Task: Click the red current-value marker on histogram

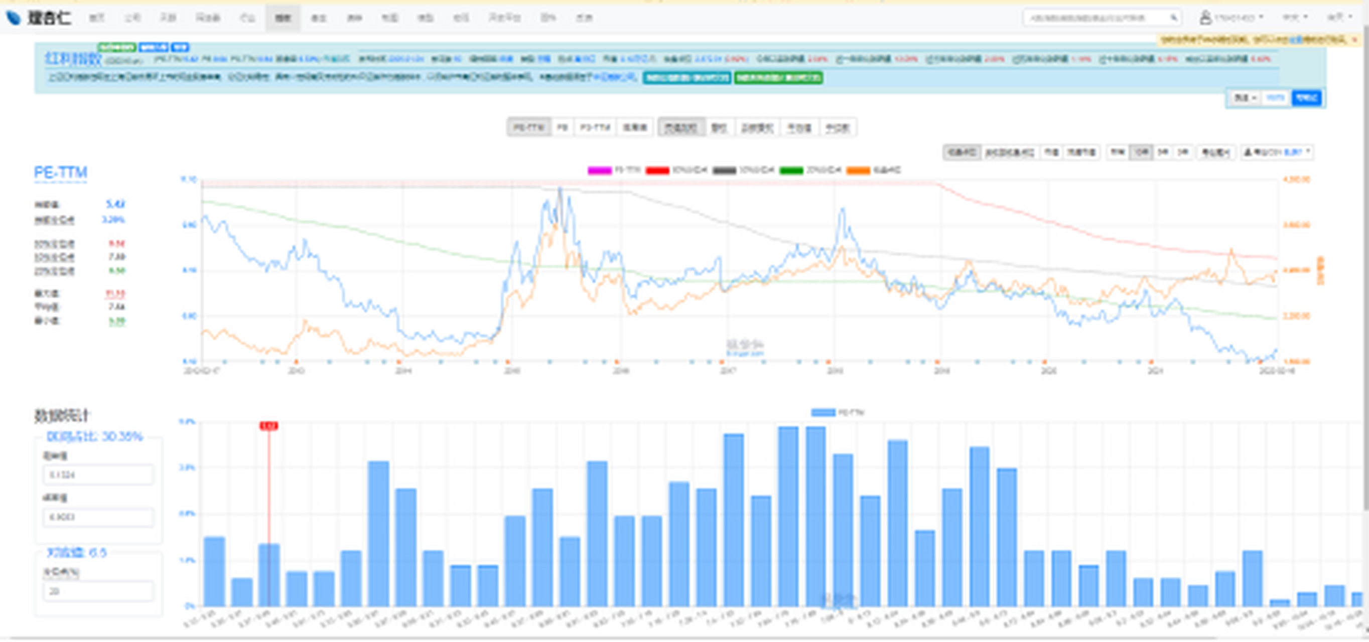Action: (x=268, y=426)
